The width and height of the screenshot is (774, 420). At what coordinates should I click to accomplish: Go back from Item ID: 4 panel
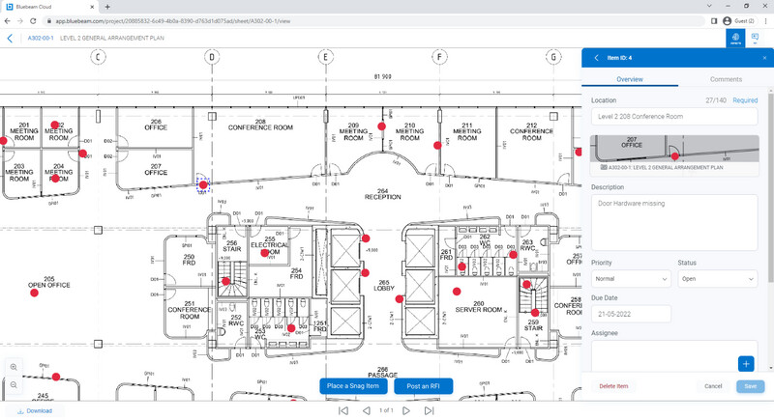[x=596, y=58]
